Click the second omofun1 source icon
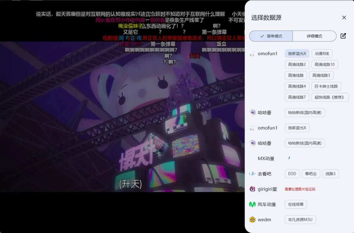This screenshot has height=233, width=354. point(252,128)
